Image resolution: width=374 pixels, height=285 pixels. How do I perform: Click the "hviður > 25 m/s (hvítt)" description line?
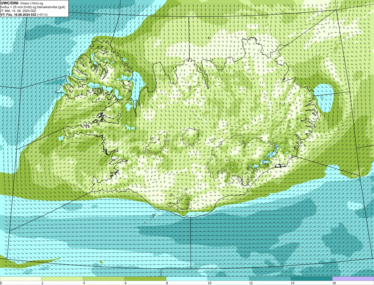tap(33, 7)
